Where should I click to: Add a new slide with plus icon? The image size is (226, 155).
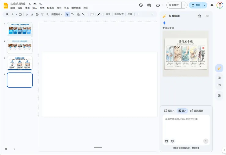tap(13, 14)
